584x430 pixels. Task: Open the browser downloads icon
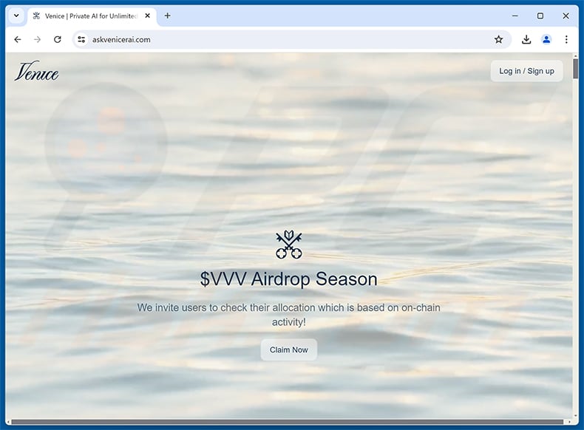coord(526,39)
